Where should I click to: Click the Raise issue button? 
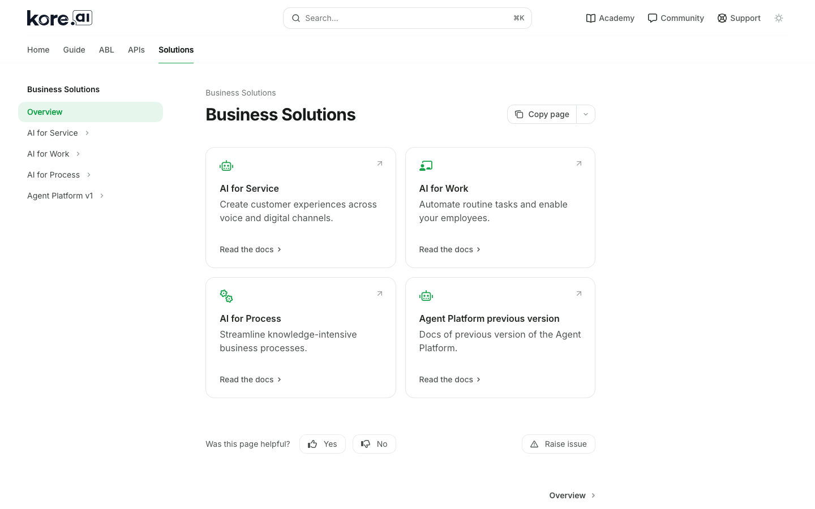[559, 444]
